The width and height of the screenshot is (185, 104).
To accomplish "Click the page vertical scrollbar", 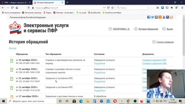I will 184,37.
